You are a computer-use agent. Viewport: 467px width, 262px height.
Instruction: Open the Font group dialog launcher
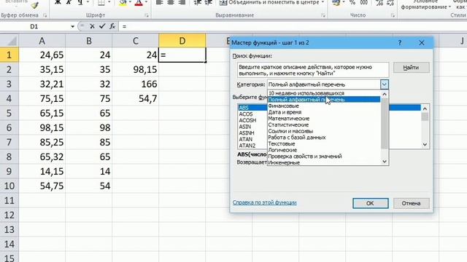(x=147, y=15)
